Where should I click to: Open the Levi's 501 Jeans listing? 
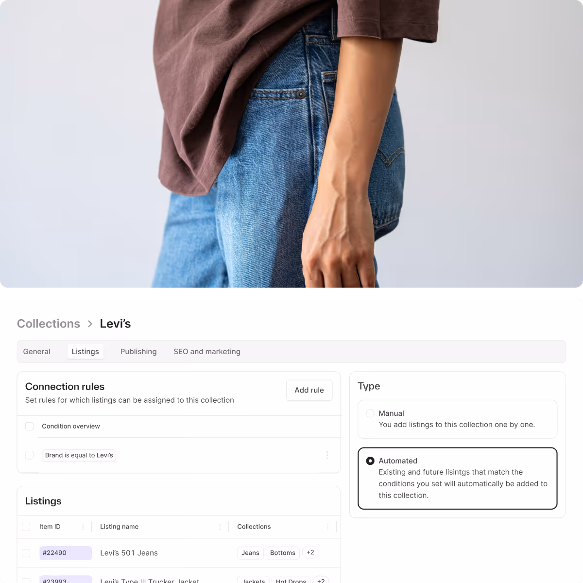[x=129, y=553]
